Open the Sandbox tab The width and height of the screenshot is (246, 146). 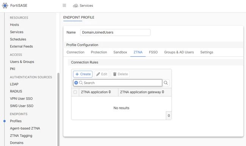click(120, 52)
